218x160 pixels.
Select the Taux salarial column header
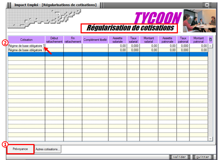[x=133, y=40]
